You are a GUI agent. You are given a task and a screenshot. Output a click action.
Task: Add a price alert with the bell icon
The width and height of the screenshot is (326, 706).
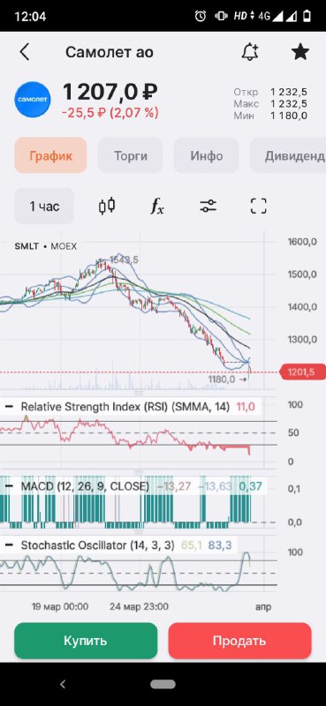click(250, 52)
